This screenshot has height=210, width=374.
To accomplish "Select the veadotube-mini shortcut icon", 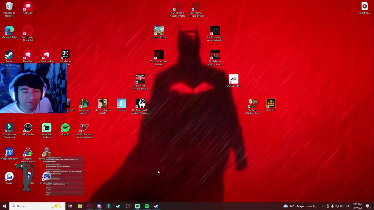I will click(84, 131).
